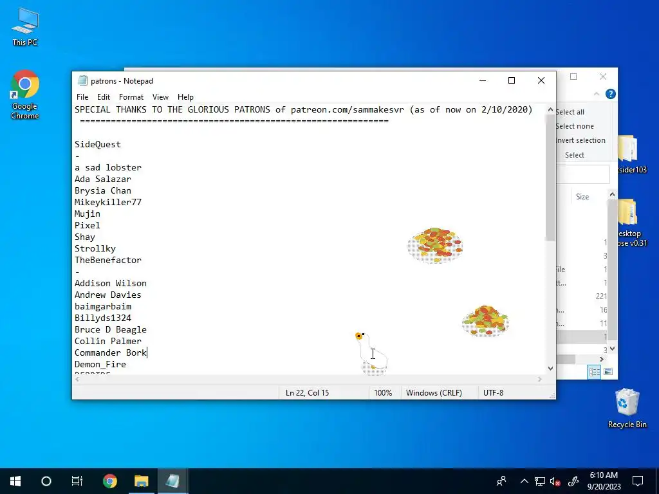Screen dimensions: 659x494
Task: Open Cortana search circle on taskbar
Action: [46, 481]
